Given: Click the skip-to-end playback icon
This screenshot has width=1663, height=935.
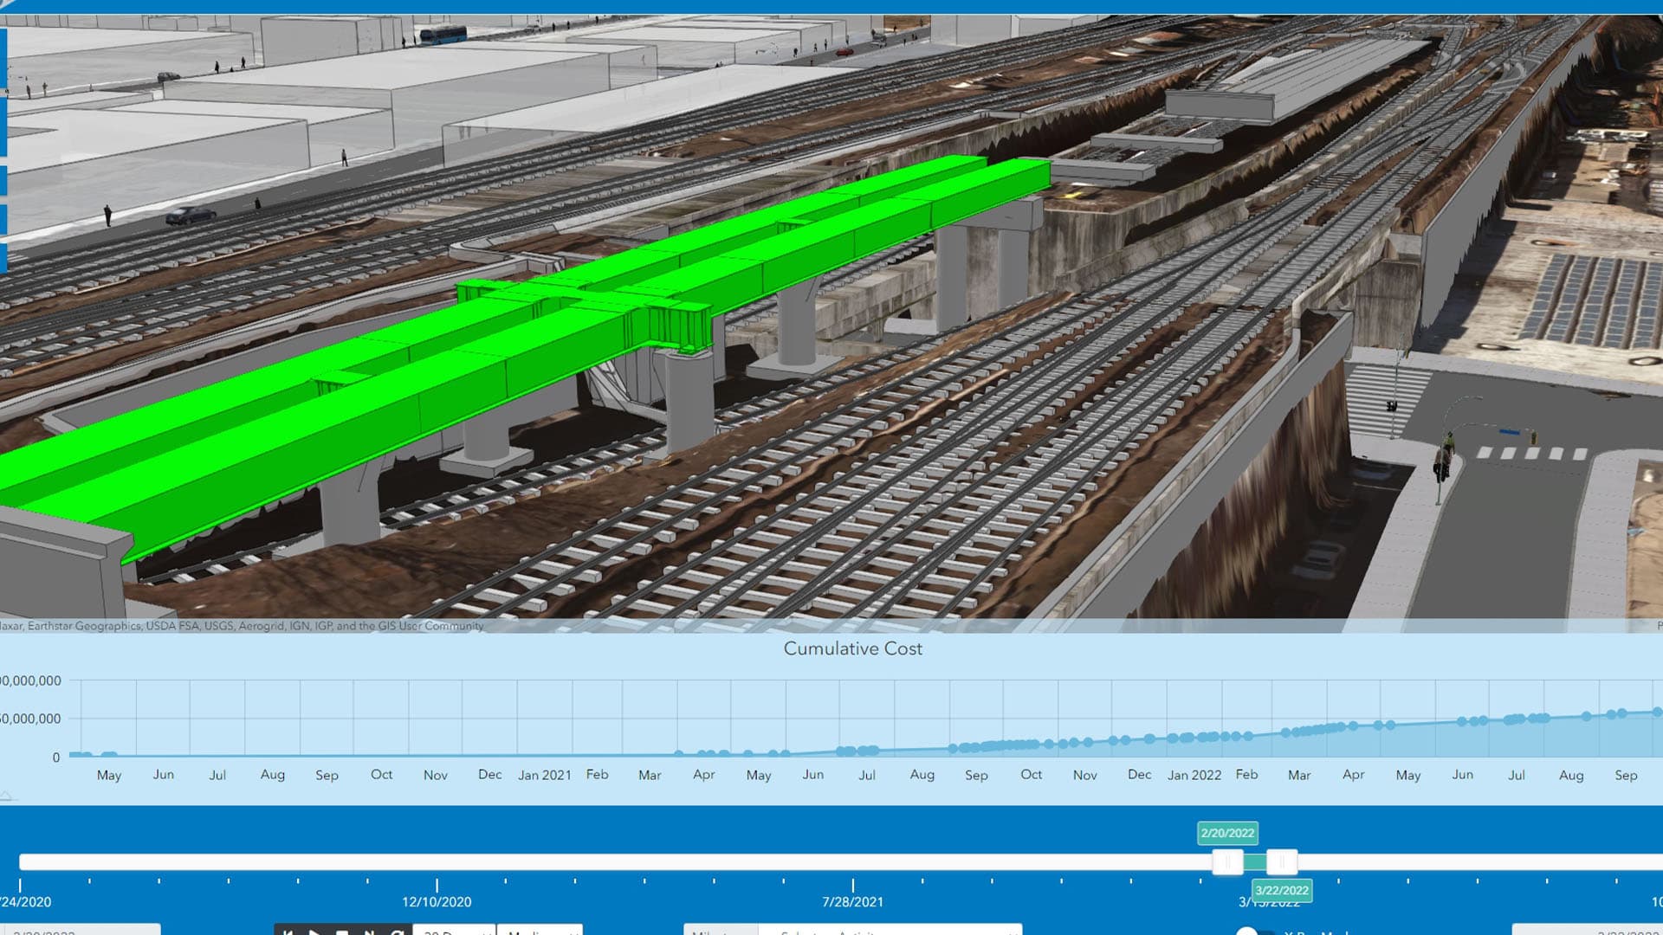Looking at the screenshot, I should tap(369, 932).
